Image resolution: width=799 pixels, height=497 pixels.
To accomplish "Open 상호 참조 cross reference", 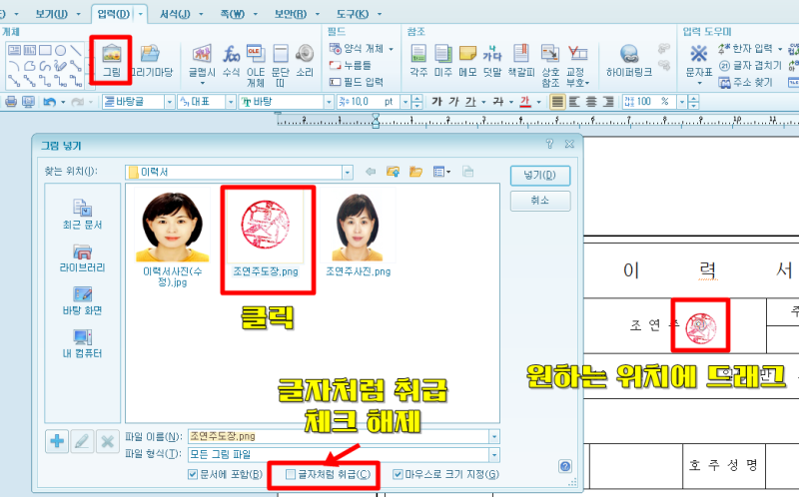I will coord(550,65).
